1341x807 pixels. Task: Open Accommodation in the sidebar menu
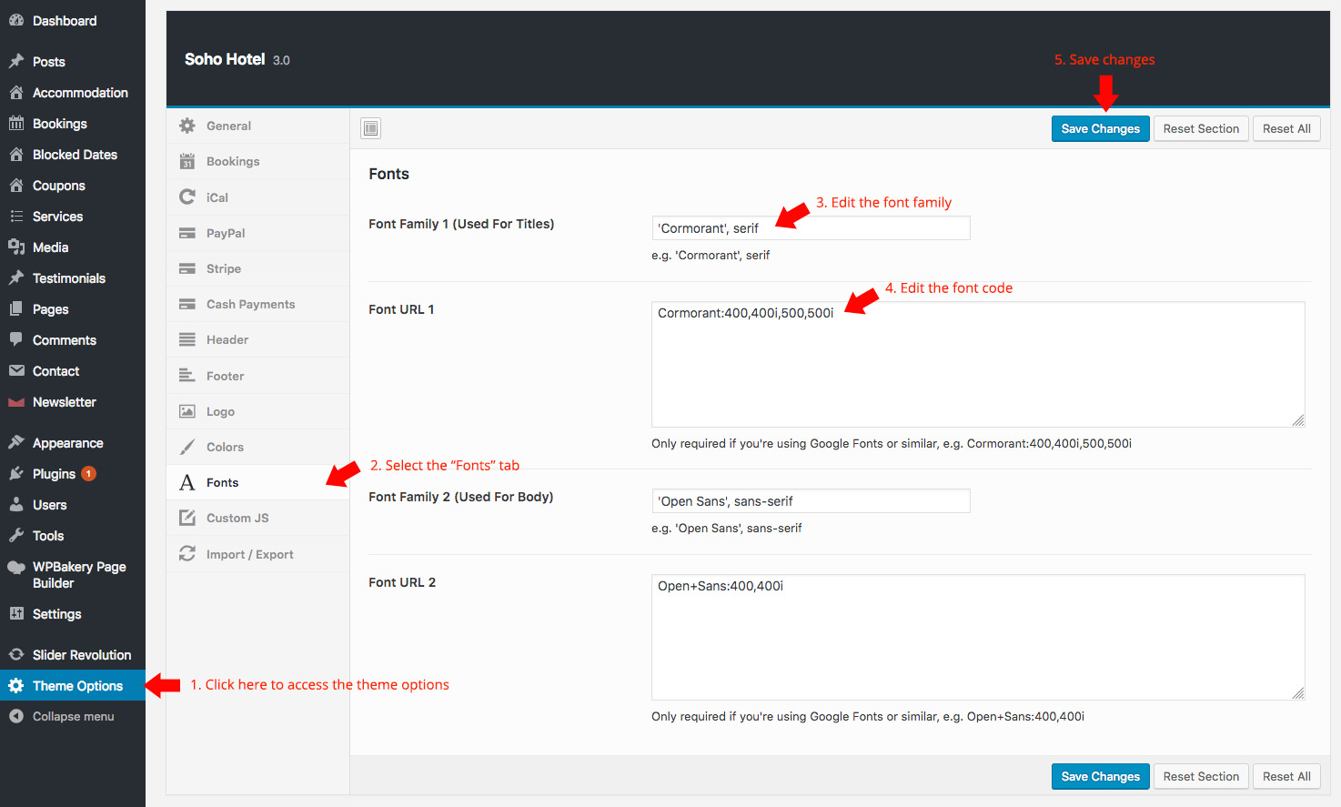[80, 93]
